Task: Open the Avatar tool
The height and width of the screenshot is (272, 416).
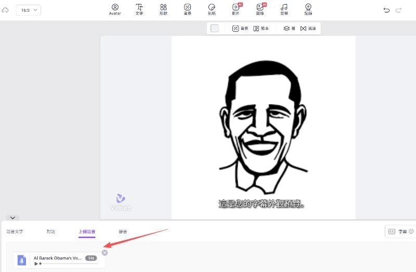Action: pyautogui.click(x=115, y=9)
